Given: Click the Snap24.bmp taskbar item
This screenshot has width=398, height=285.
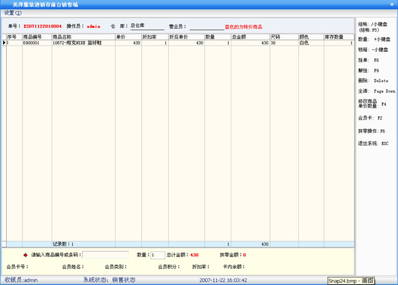Looking at the screenshot, I should point(351,281).
